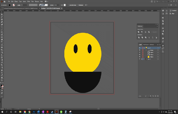Open the Window menu
This screenshot has width=178, height=114.
[37, 2]
